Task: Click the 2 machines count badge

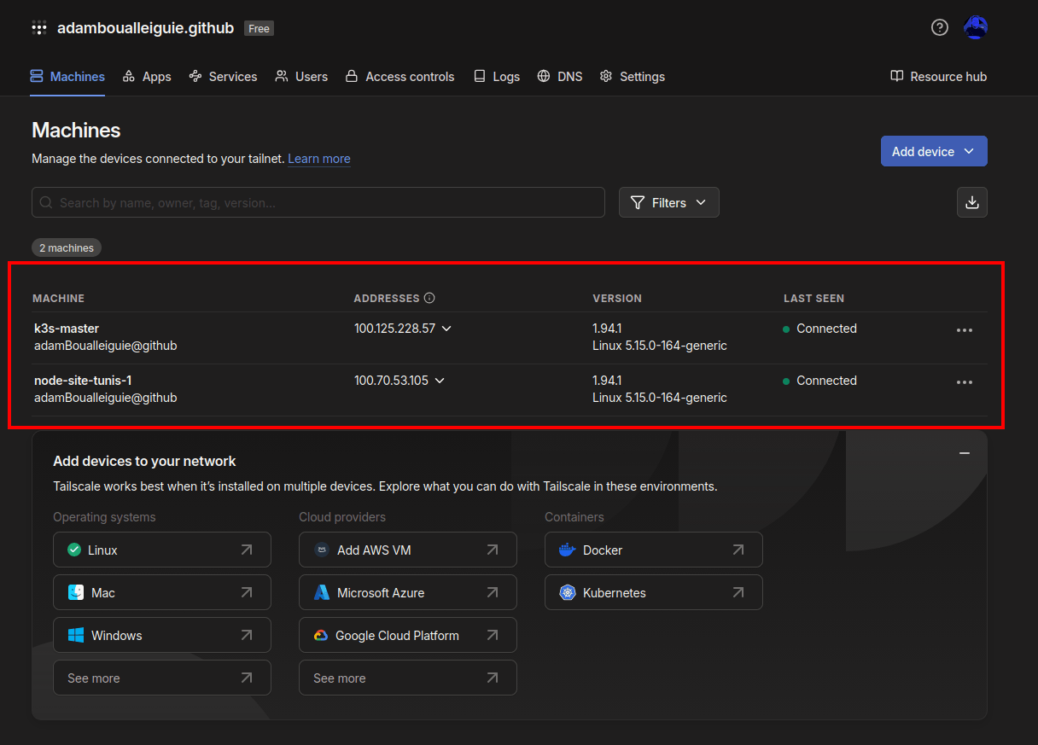Action: click(67, 247)
